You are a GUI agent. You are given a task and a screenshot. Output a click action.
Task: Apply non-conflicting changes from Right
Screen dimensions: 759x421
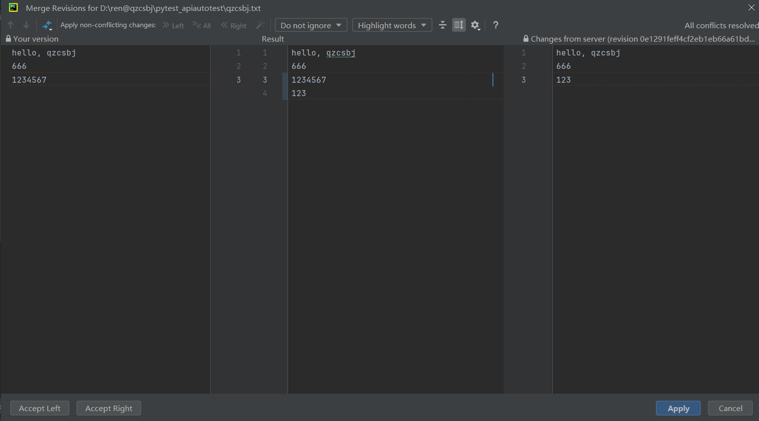[x=234, y=25]
